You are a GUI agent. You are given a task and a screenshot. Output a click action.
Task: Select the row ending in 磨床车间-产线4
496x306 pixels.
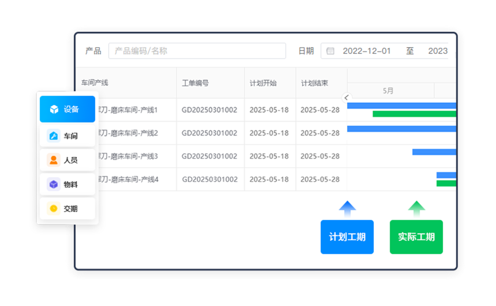(266, 180)
